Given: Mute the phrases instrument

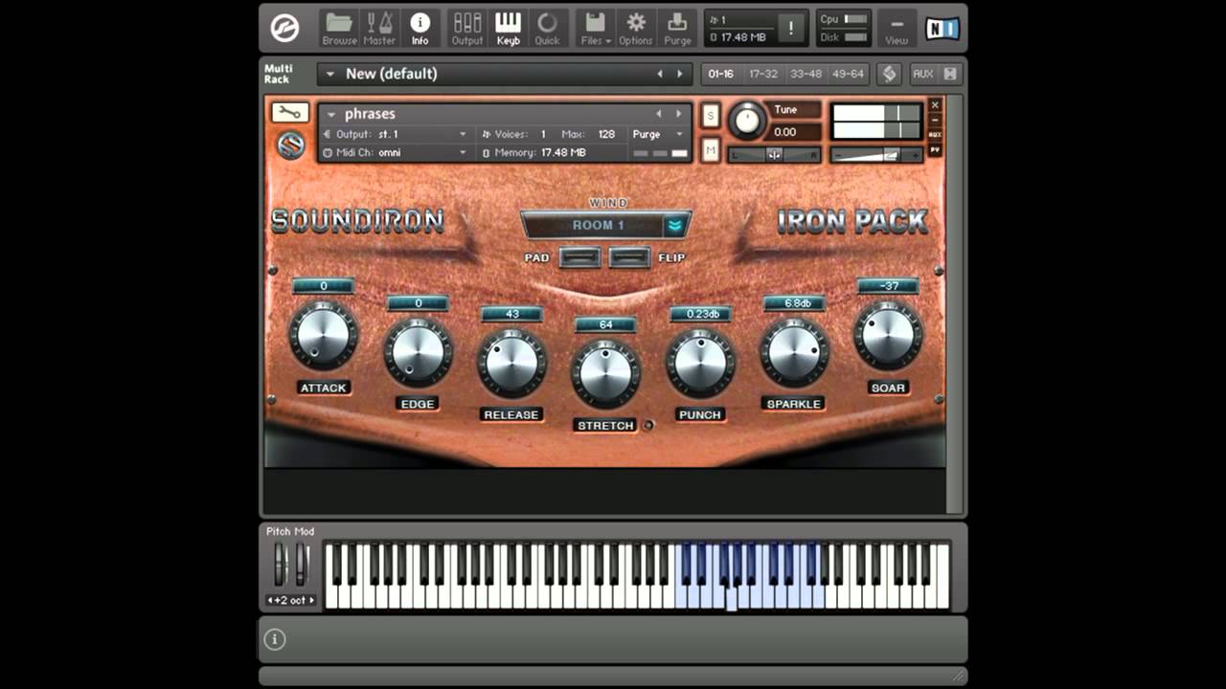Looking at the screenshot, I should (711, 150).
